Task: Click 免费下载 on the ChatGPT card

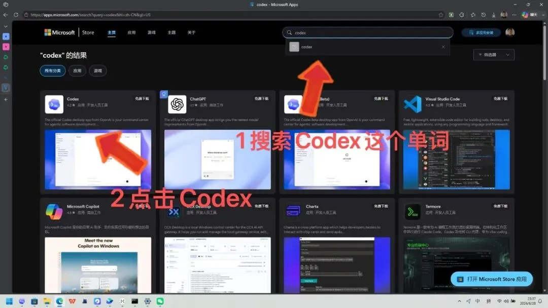Action: coord(261,99)
